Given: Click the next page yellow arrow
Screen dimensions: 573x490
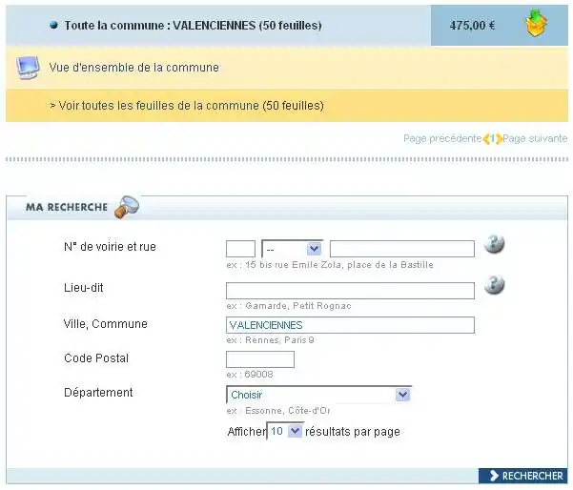Looking at the screenshot, I should pos(498,139).
